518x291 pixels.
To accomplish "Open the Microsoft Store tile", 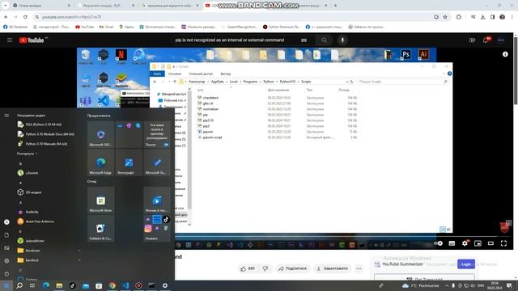I will (100, 200).
